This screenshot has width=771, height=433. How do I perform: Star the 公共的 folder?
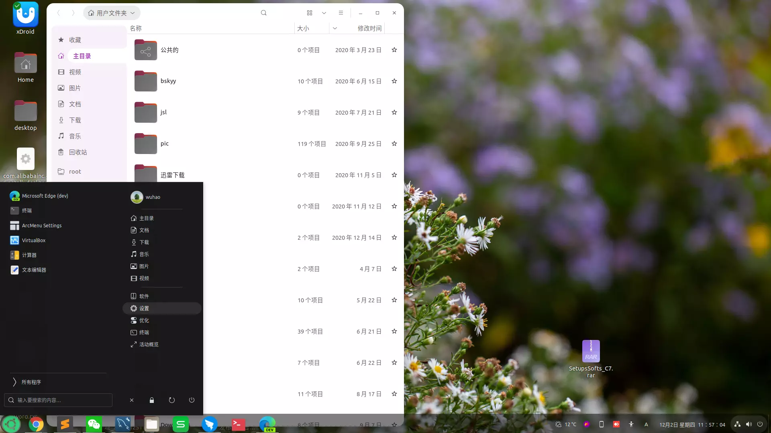[394, 50]
